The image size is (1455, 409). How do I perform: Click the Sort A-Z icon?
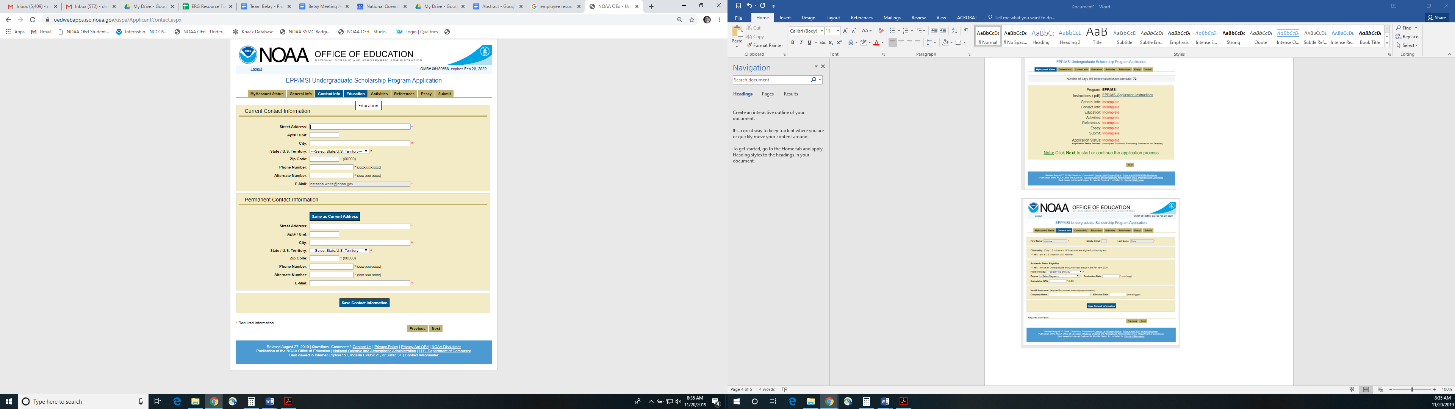click(954, 31)
